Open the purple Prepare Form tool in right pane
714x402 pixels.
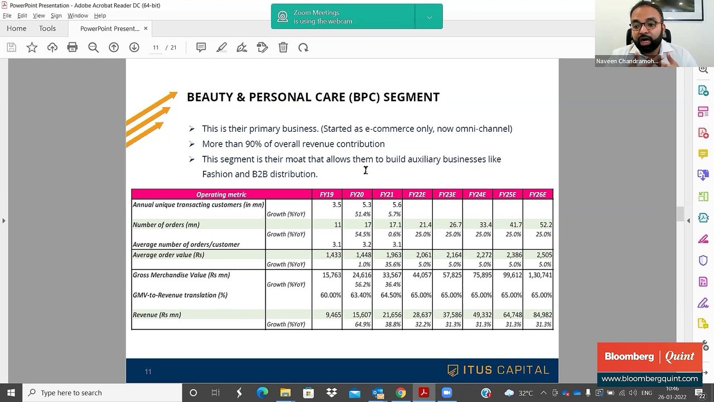[x=703, y=281]
